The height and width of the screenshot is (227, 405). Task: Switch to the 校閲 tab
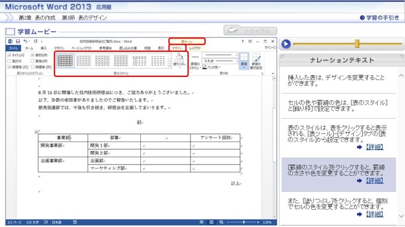coord(147,49)
